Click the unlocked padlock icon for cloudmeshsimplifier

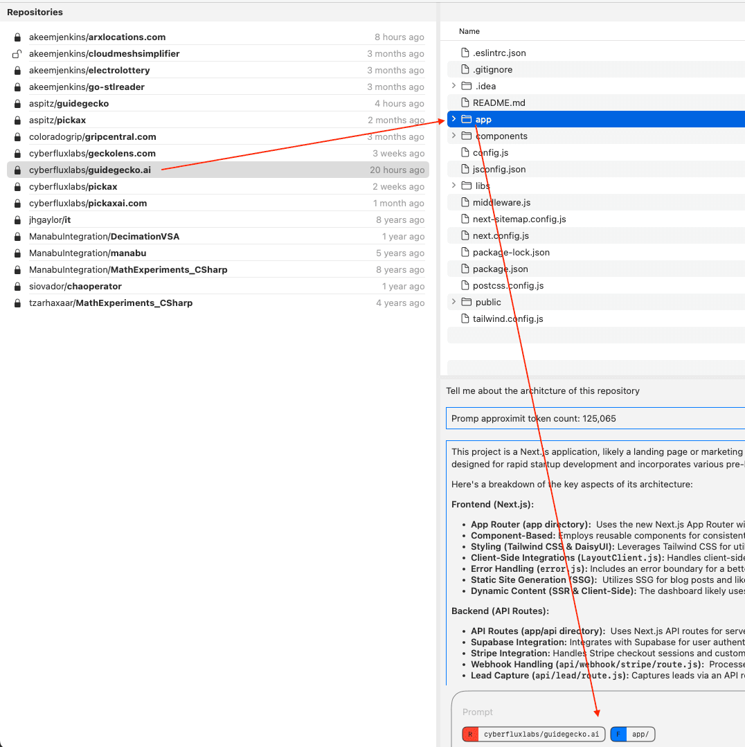click(x=17, y=54)
